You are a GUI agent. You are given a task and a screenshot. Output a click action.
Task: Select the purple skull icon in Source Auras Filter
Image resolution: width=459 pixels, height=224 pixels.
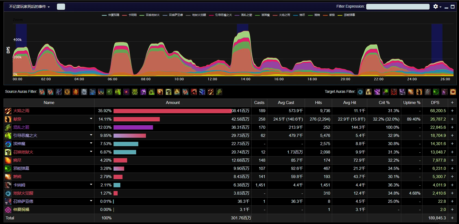coord(143,92)
